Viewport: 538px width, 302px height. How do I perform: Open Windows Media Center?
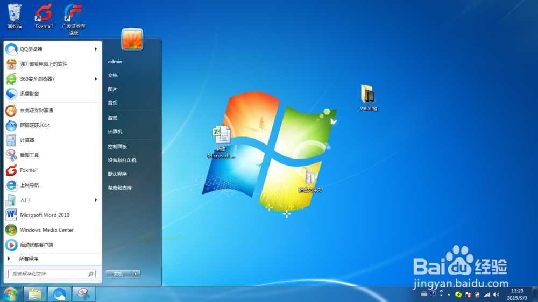click(53, 230)
